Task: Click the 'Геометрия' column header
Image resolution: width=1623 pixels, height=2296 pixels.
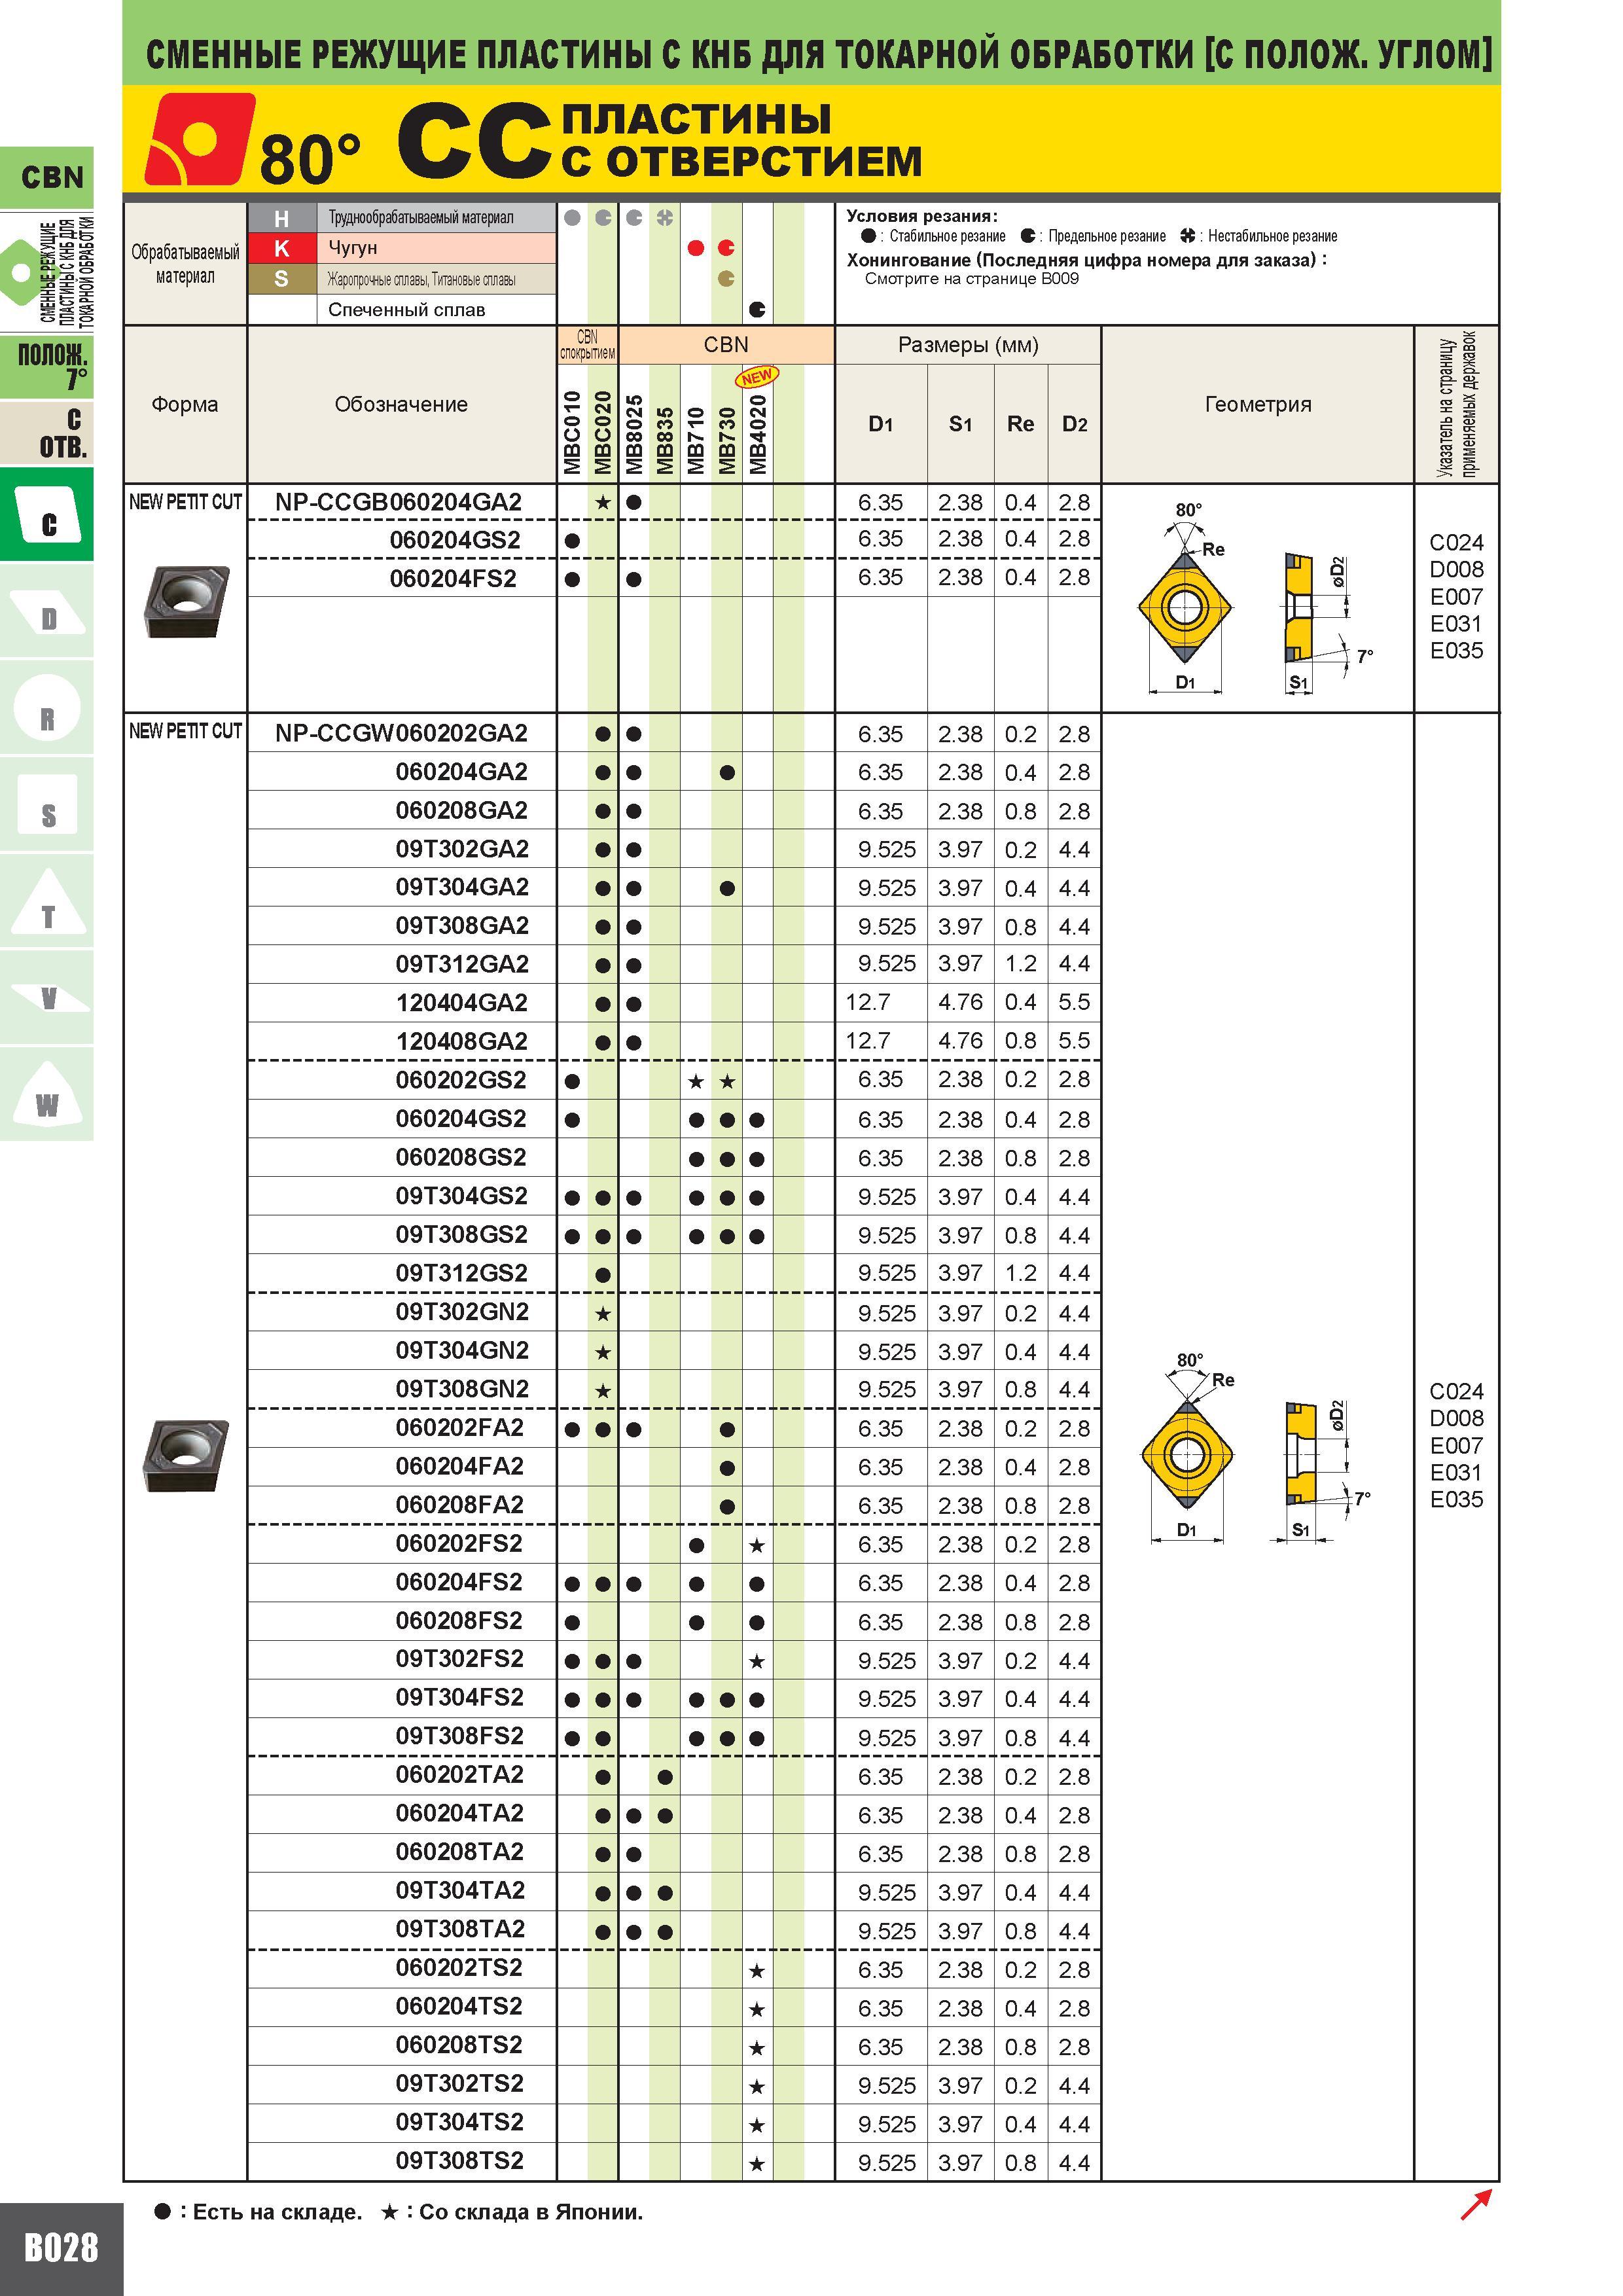Action: coord(1258,404)
